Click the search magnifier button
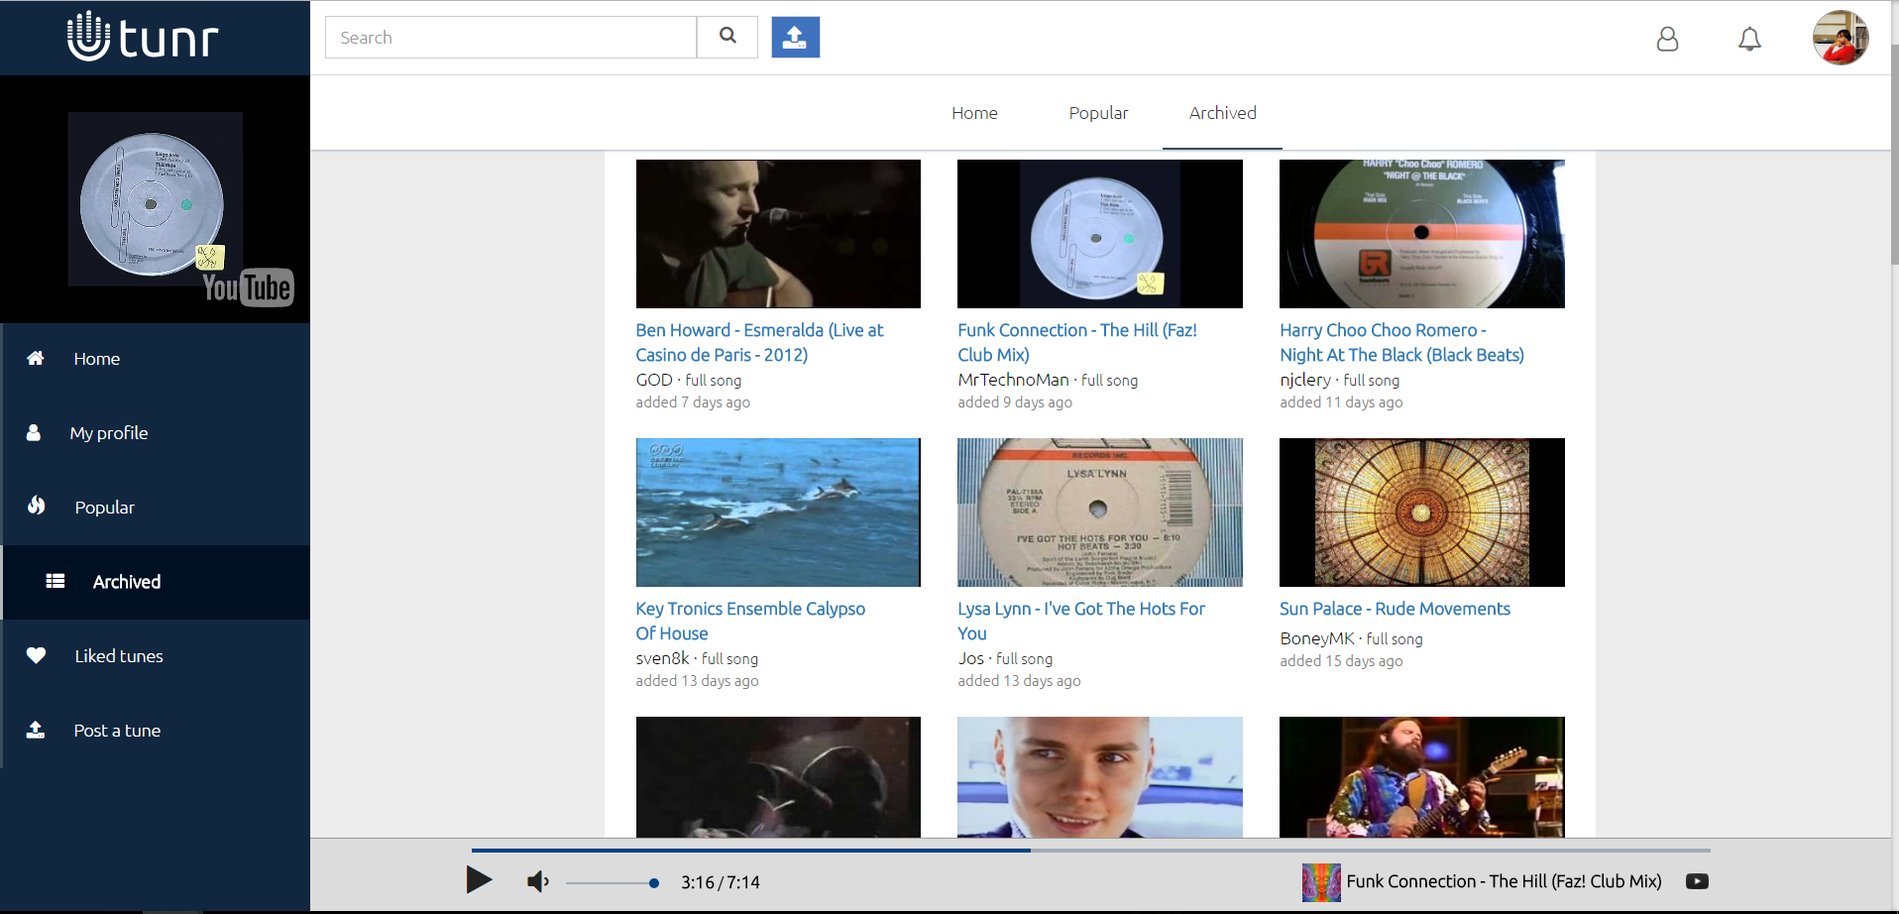The height and width of the screenshot is (914, 1899). (727, 37)
